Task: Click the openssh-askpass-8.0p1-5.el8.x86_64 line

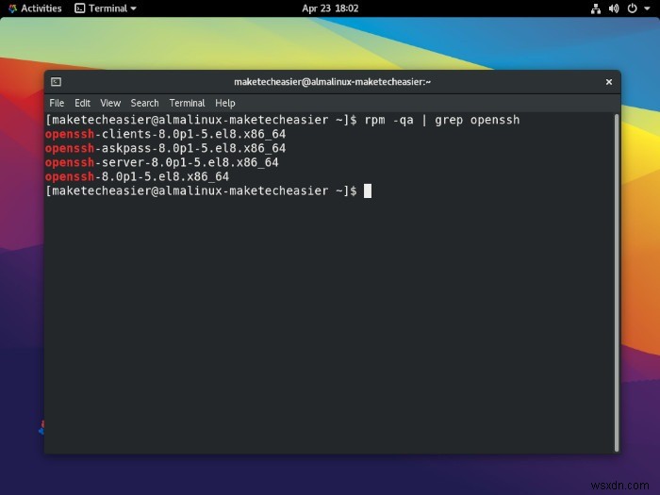Action: click(165, 148)
